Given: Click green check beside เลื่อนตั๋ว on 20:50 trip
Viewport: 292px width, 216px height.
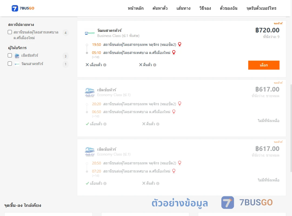Looking at the screenshot, I should pos(87,183).
